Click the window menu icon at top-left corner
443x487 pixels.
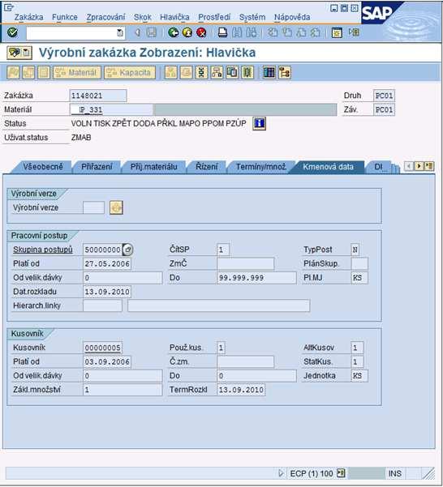(9, 7)
